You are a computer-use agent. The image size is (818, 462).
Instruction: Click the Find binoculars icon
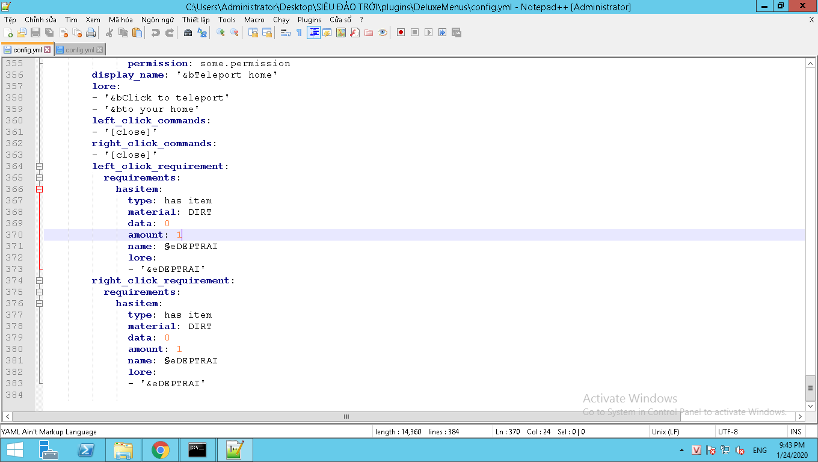click(x=188, y=32)
